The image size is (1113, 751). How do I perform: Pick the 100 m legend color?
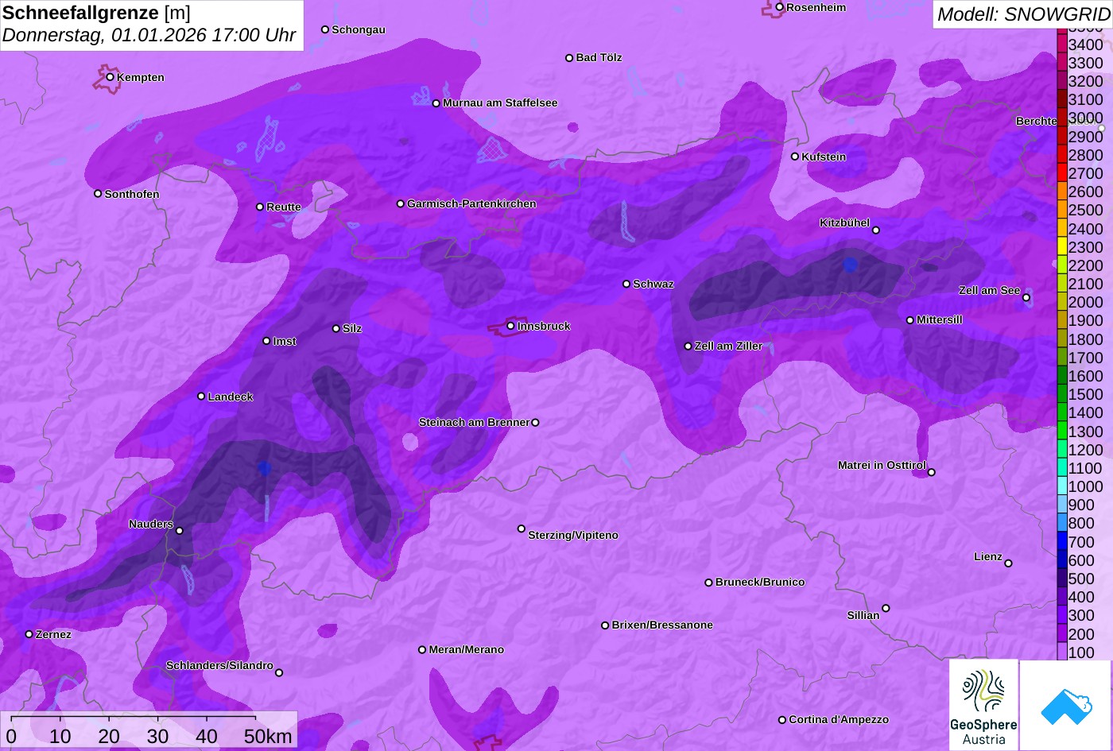tap(1062, 652)
